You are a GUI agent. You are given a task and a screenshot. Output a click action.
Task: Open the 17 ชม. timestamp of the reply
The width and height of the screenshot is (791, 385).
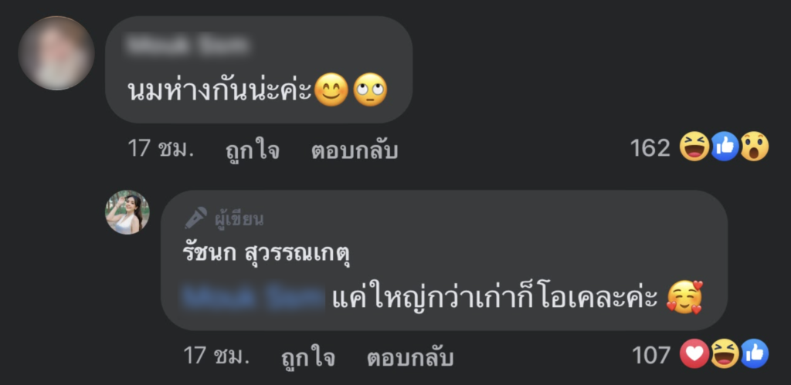[x=216, y=356]
